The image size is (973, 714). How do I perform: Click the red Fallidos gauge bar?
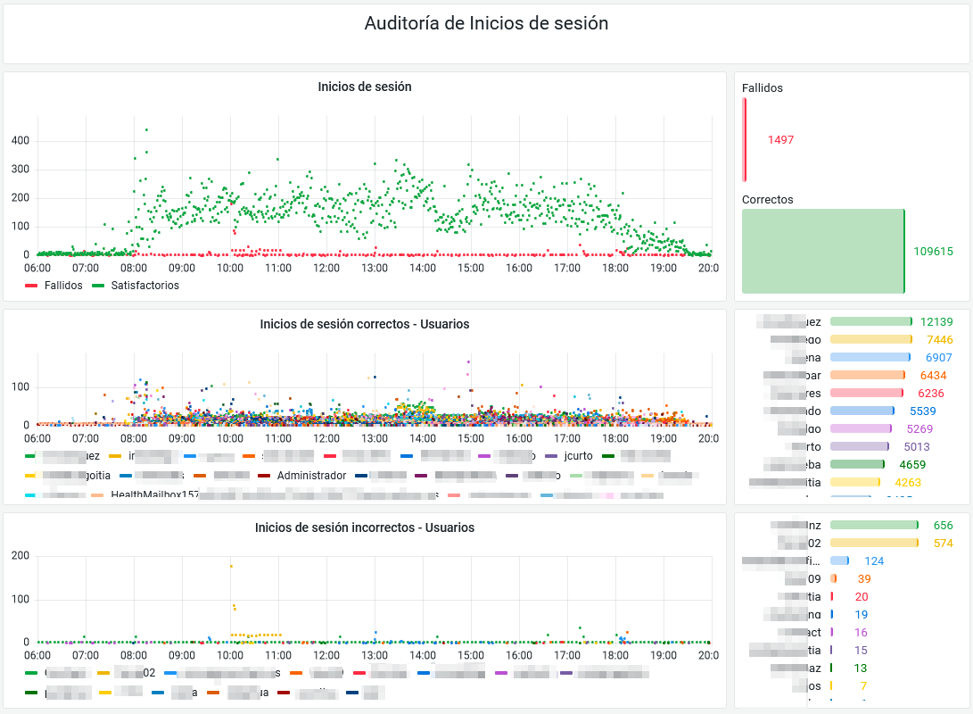coord(745,139)
